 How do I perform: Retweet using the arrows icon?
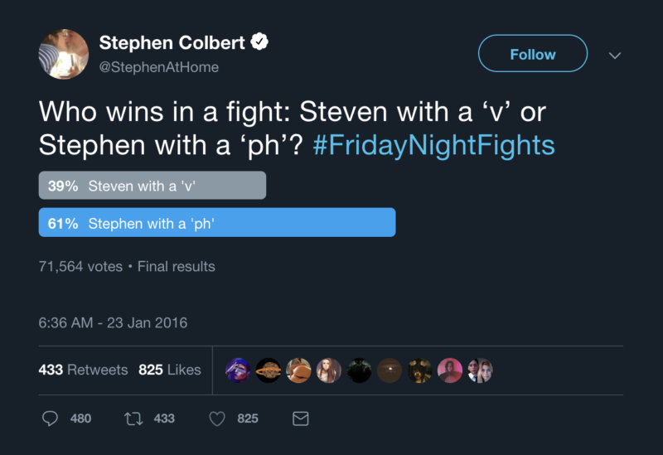[134, 419]
